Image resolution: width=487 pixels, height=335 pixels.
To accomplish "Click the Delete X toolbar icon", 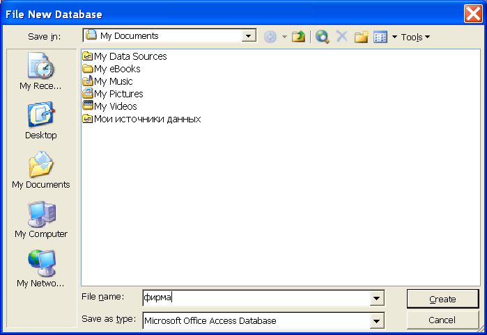I will tap(342, 37).
